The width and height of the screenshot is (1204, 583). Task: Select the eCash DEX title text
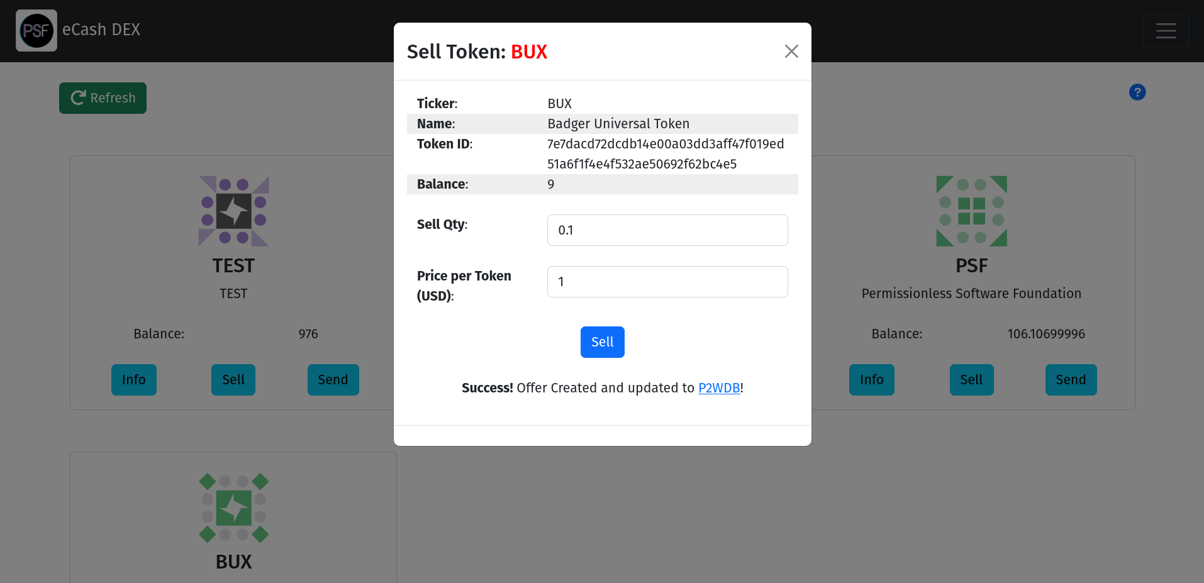click(101, 29)
